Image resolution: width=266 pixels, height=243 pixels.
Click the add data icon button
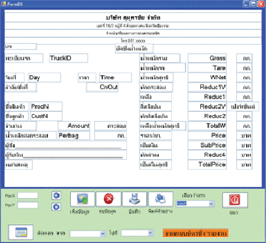point(82,199)
